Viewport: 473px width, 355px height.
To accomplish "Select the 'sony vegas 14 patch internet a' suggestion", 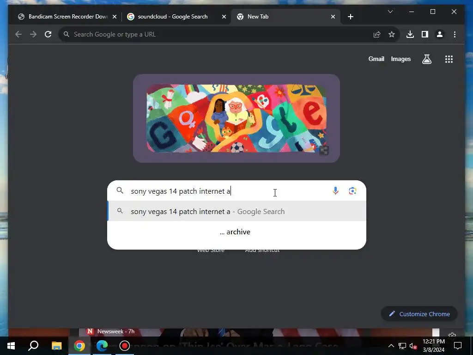I will (x=237, y=211).
